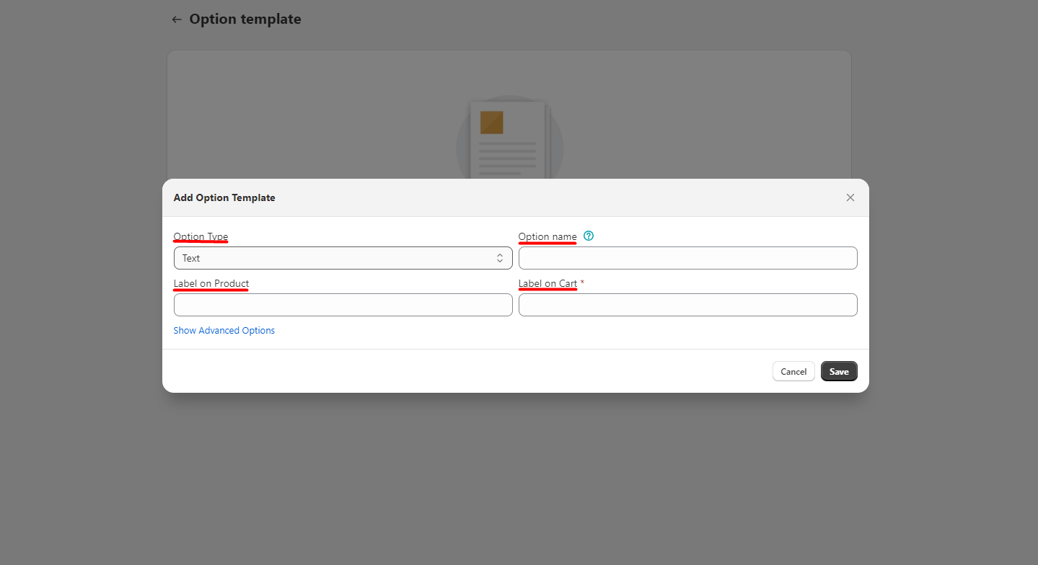Click Cancel to dismiss the dialog
Screen dimensions: 1038x565
pyautogui.click(x=793, y=371)
